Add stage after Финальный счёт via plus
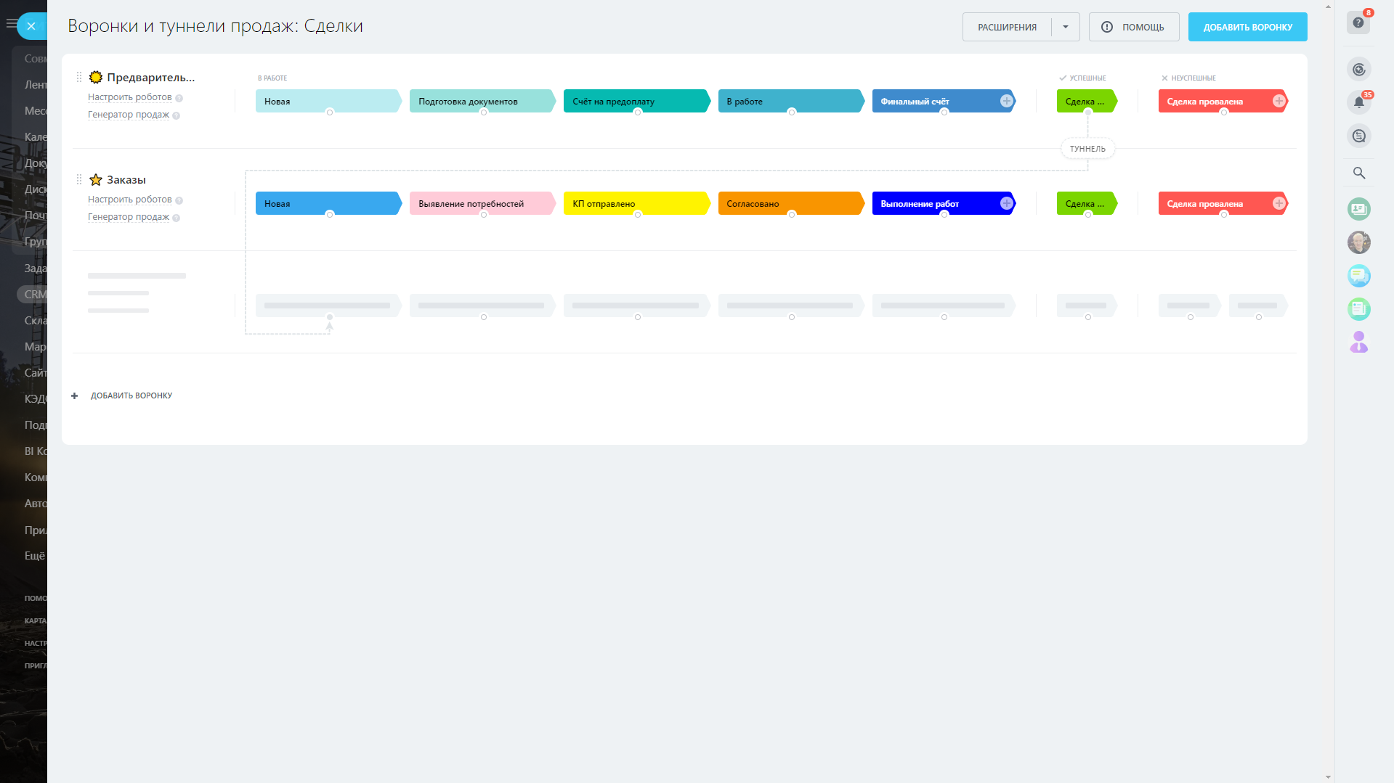This screenshot has height=783, width=1394. [x=1006, y=101]
